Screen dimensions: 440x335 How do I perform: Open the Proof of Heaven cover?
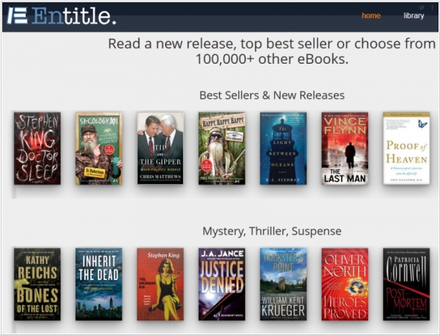(x=406, y=148)
